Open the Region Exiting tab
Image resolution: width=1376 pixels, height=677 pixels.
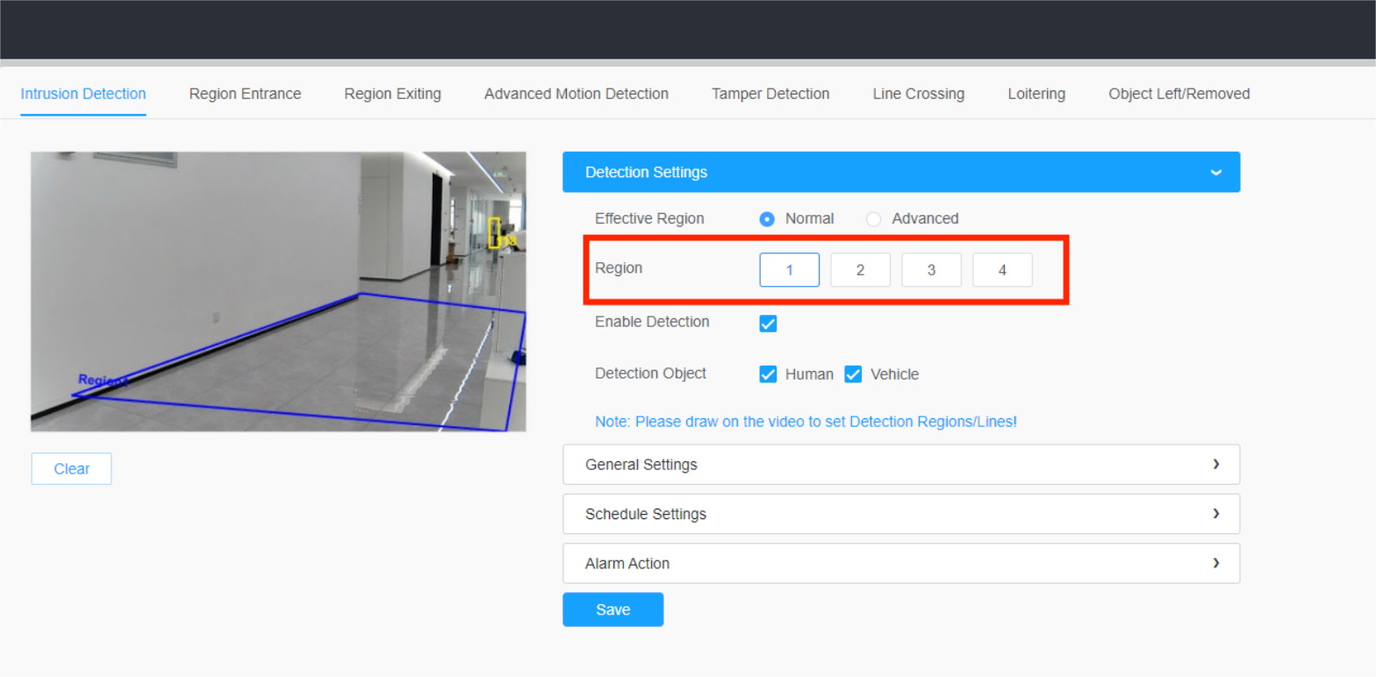(392, 94)
